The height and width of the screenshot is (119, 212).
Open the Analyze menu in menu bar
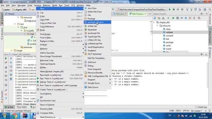click(x=37, y=5)
